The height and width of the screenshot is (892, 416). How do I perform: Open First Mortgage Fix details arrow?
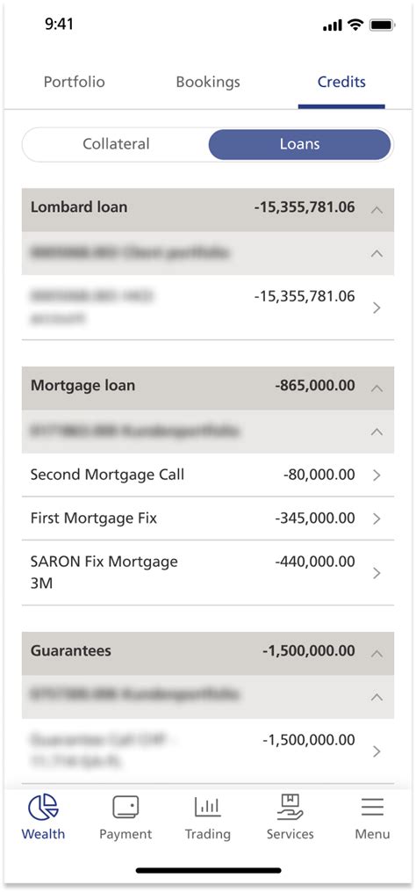coord(377,519)
